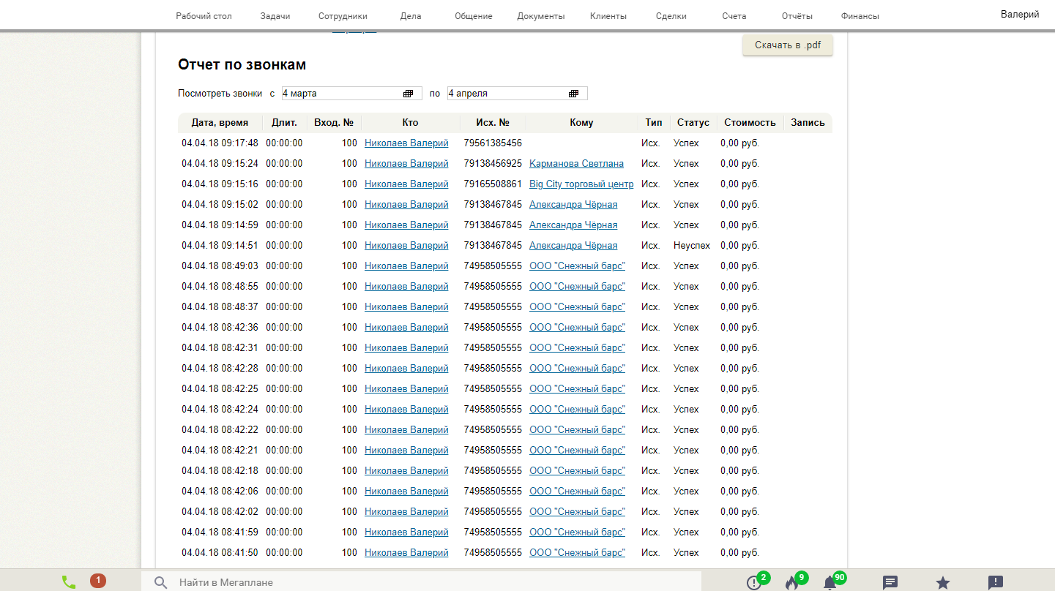Open favorites star icon in bottom bar
This screenshot has height=591, width=1055.
tap(943, 582)
